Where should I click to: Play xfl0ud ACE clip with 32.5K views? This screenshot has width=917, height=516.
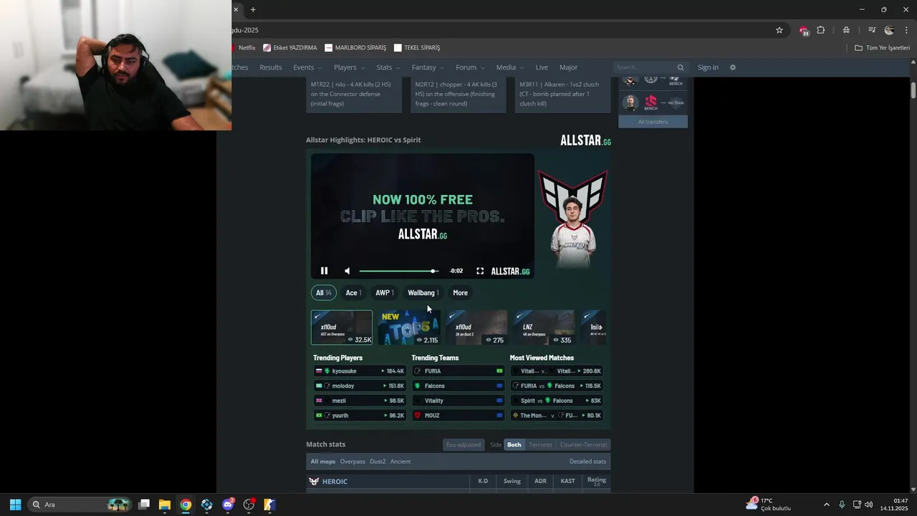pyautogui.click(x=342, y=328)
